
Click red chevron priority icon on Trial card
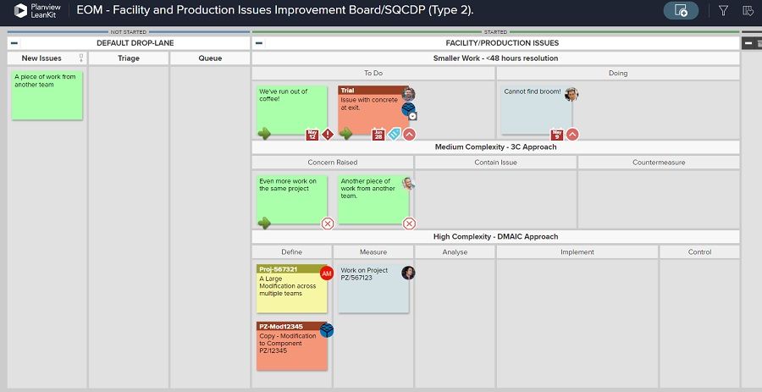click(x=409, y=134)
